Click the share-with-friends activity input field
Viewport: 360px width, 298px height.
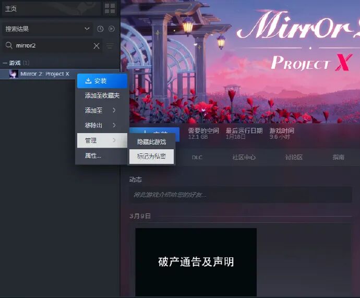[x=241, y=195]
